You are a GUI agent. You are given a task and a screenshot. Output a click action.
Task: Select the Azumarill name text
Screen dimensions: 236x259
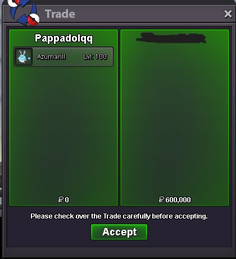[51, 57]
